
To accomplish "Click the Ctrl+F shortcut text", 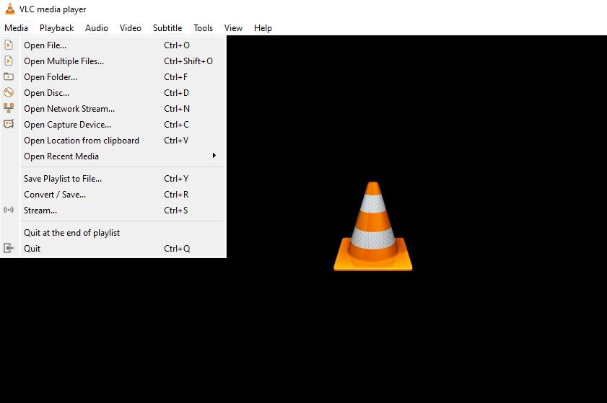I will coord(176,77).
